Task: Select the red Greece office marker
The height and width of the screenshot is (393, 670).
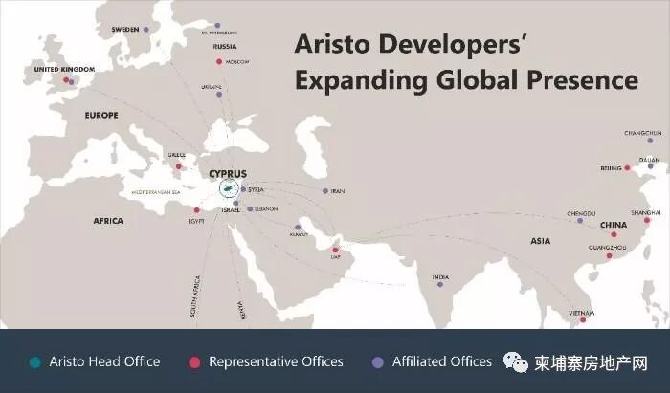Action: pyautogui.click(x=179, y=166)
